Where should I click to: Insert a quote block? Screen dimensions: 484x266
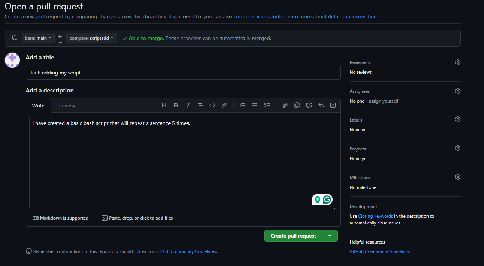click(x=200, y=106)
